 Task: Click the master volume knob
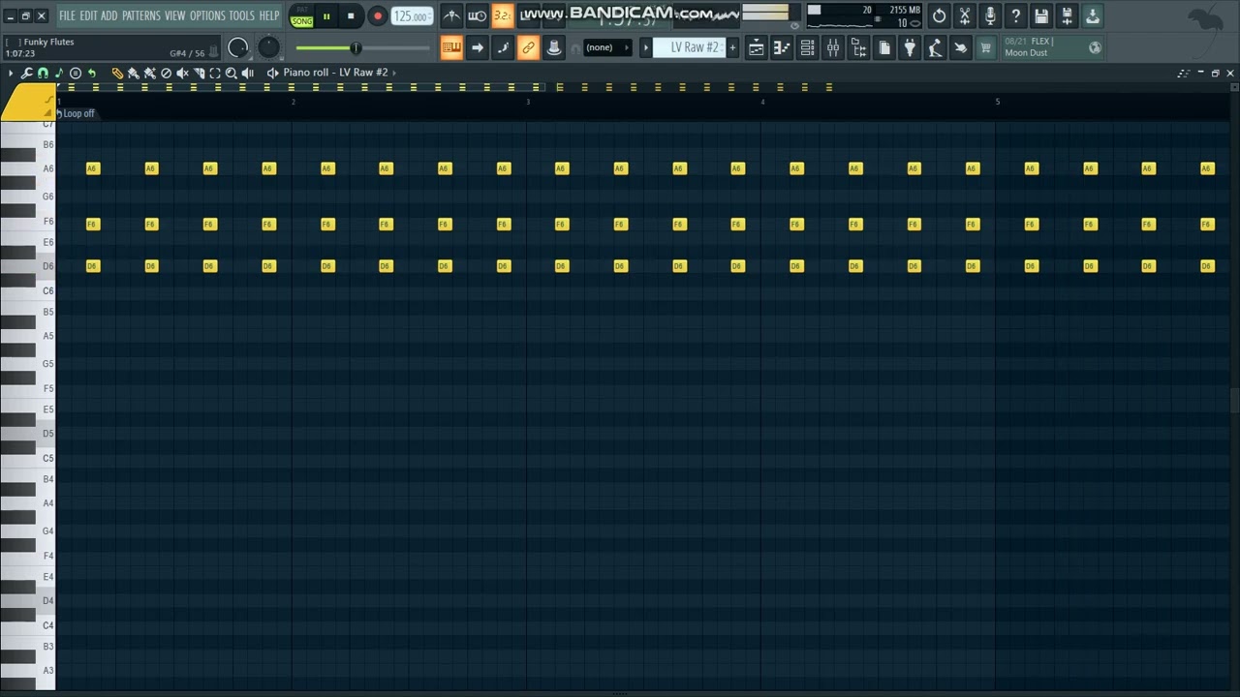237,47
